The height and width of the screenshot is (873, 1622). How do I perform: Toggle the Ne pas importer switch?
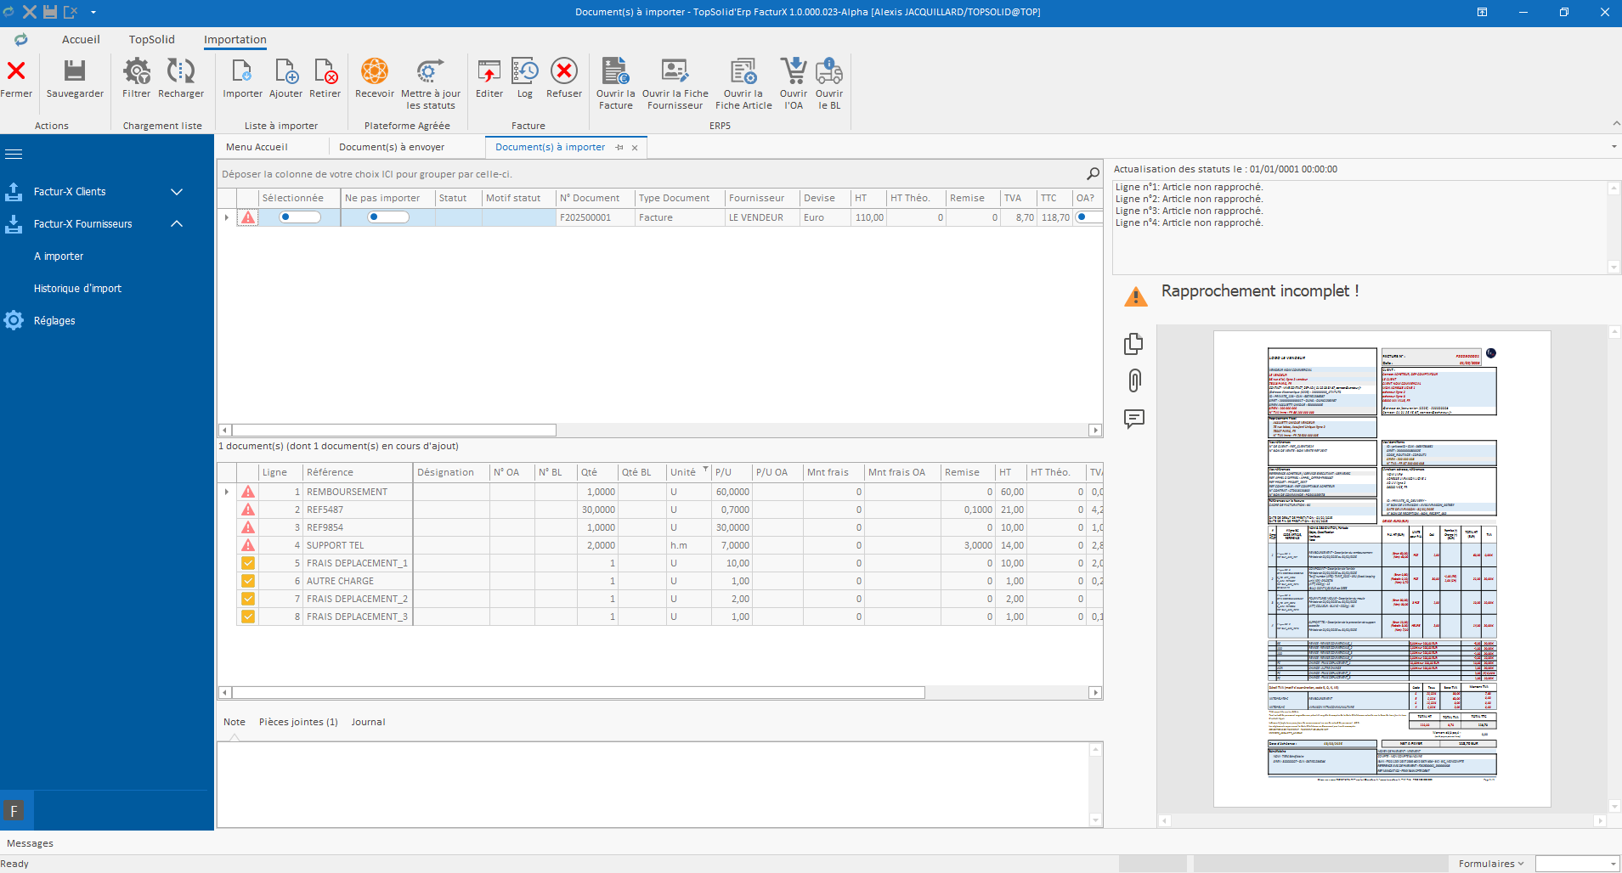(x=387, y=217)
